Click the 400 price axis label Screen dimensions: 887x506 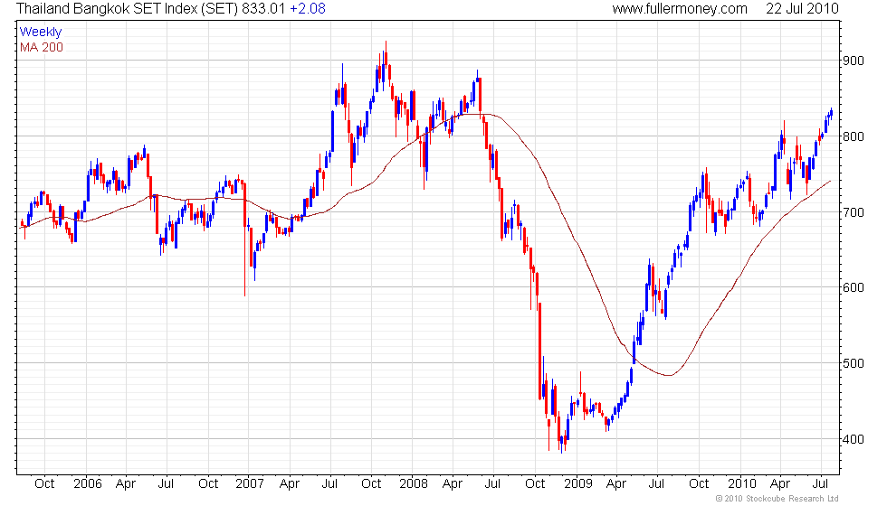[x=853, y=439]
